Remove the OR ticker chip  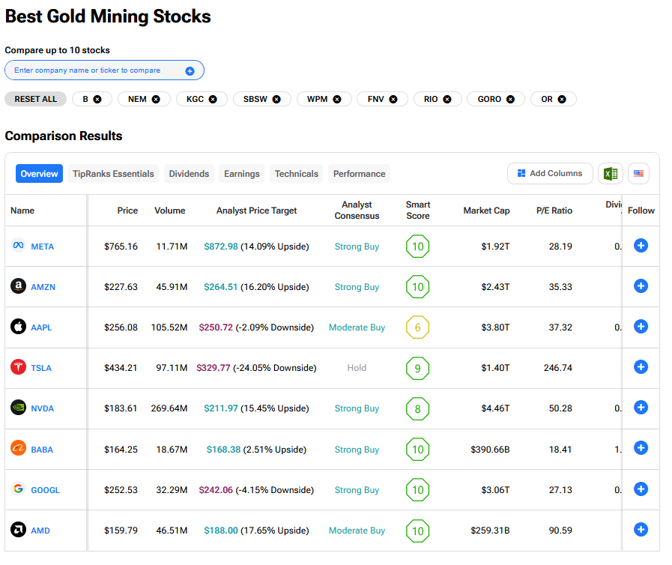coord(562,100)
